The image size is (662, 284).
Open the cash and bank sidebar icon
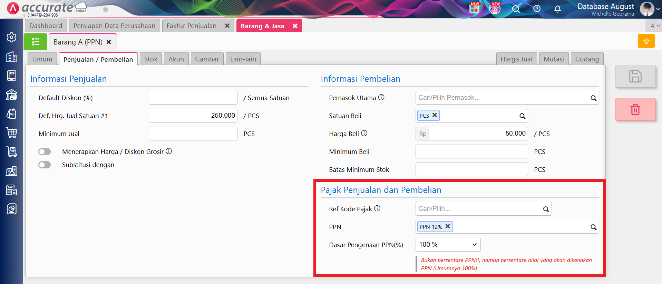(11, 95)
